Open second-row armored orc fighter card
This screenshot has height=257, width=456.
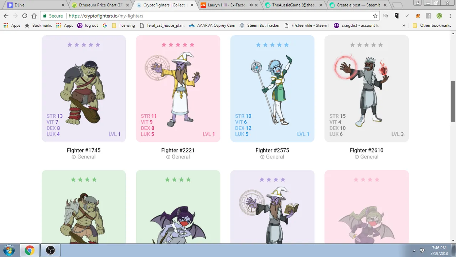coord(84,207)
